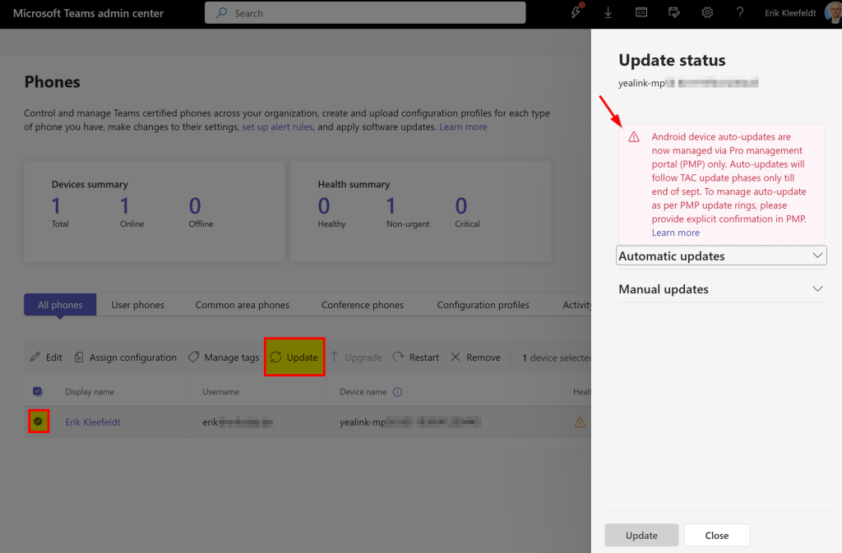Click Erik Kleefeldt profile picture

tap(834, 12)
